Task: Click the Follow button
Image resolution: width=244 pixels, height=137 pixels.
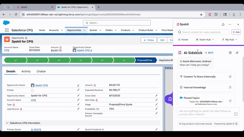Action: click(149, 40)
